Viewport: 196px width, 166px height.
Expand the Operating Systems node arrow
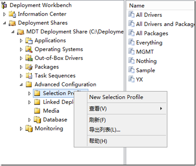pos(21,50)
